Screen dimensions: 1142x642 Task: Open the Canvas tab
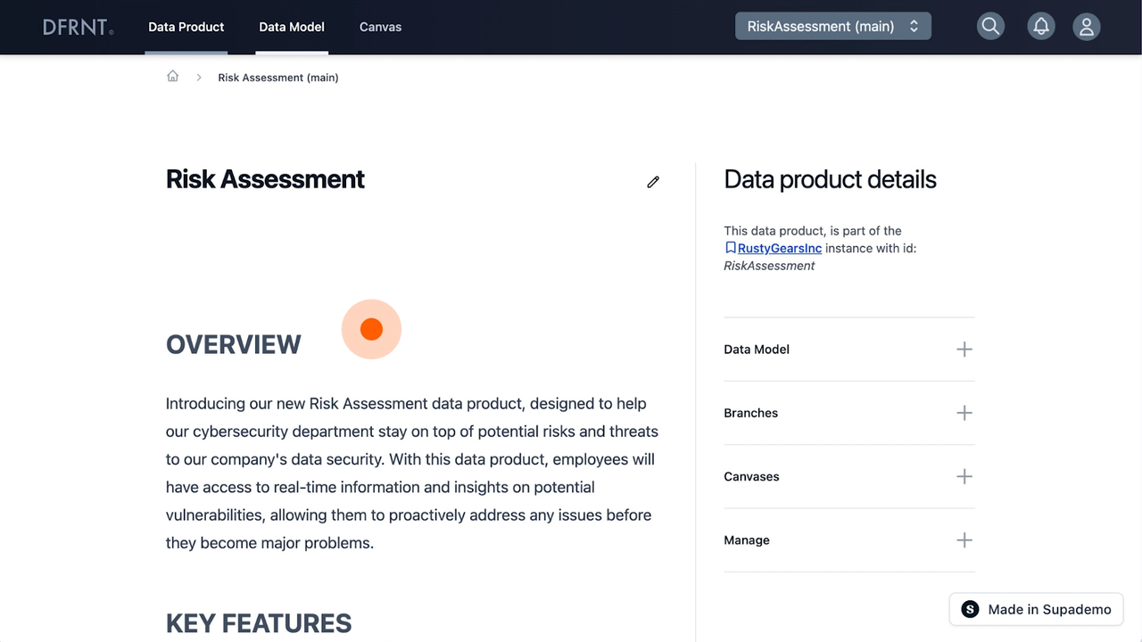(x=380, y=27)
